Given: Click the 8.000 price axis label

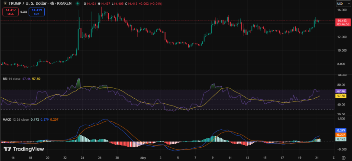Looking at the screenshot, I should pos(342,64).
